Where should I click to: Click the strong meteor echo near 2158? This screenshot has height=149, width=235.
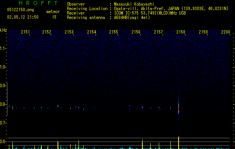click(x=179, y=108)
